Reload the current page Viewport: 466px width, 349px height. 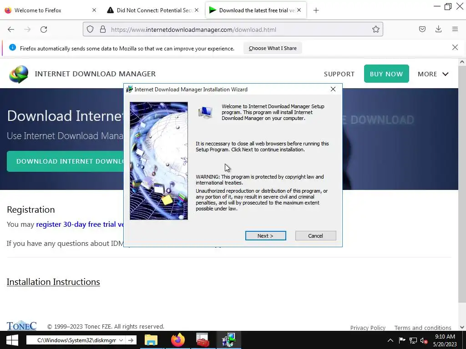coord(44,30)
